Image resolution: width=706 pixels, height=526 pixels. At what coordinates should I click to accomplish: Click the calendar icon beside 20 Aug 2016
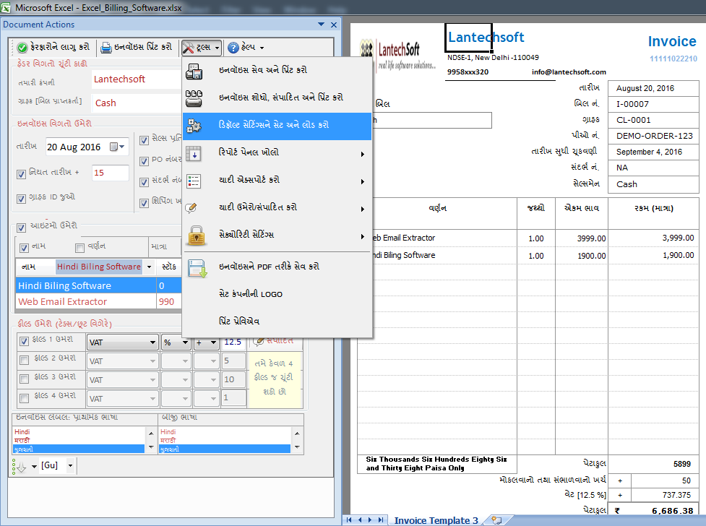click(x=114, y=147)
